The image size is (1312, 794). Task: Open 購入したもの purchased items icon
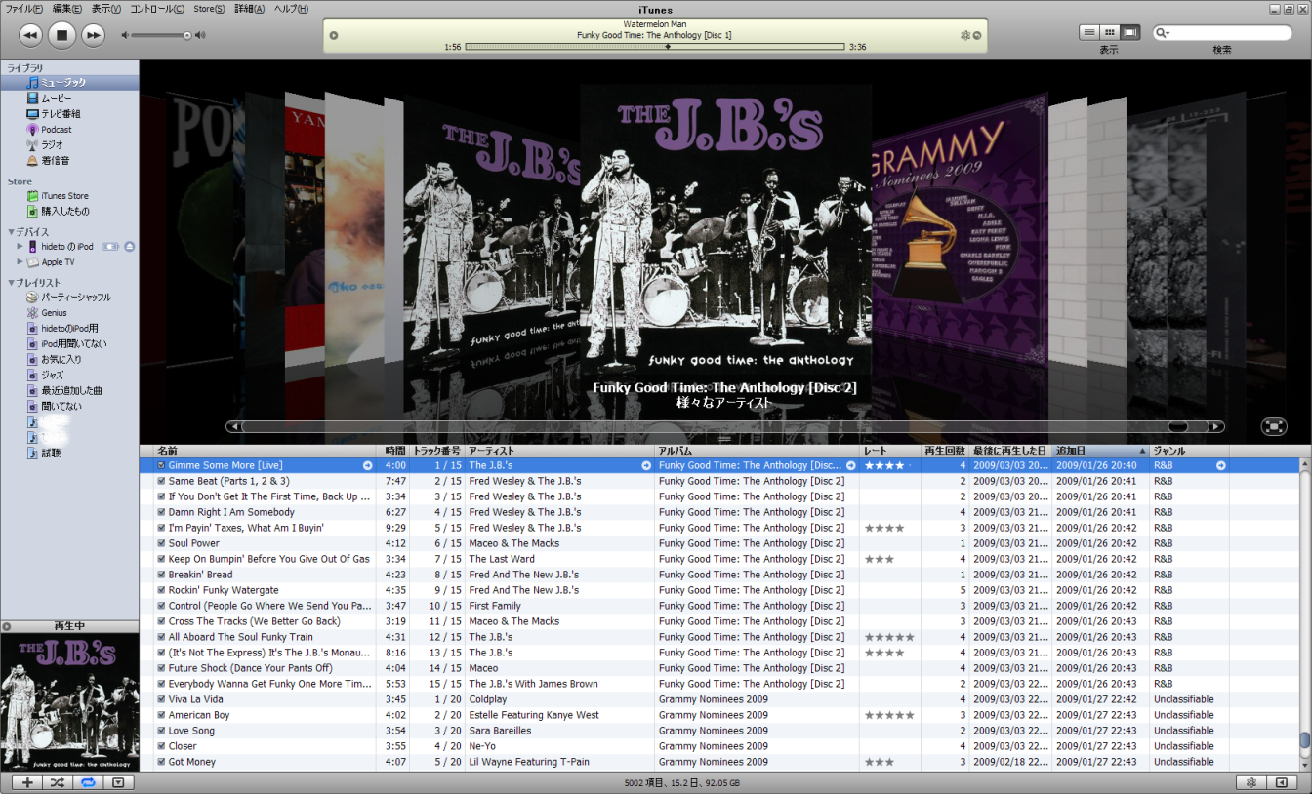pyautogui.click(x=33, y=212)
